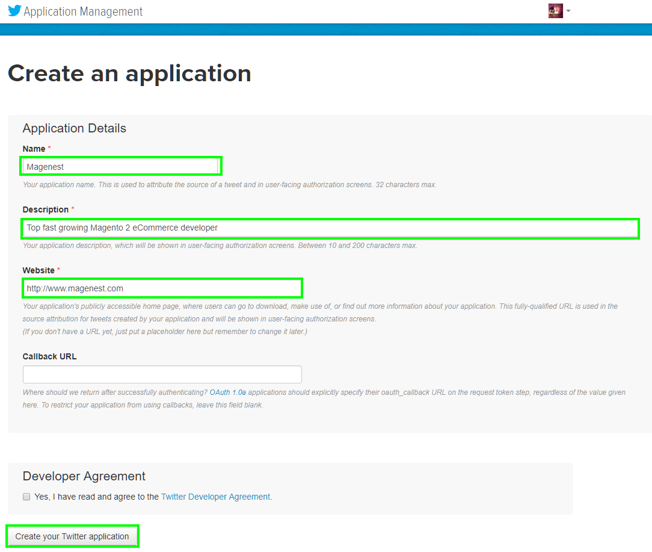This screenshot has width=652, height=552.
Task: Click the 'Between 10 and 200 characters' hint text
Action: point(358,245)
